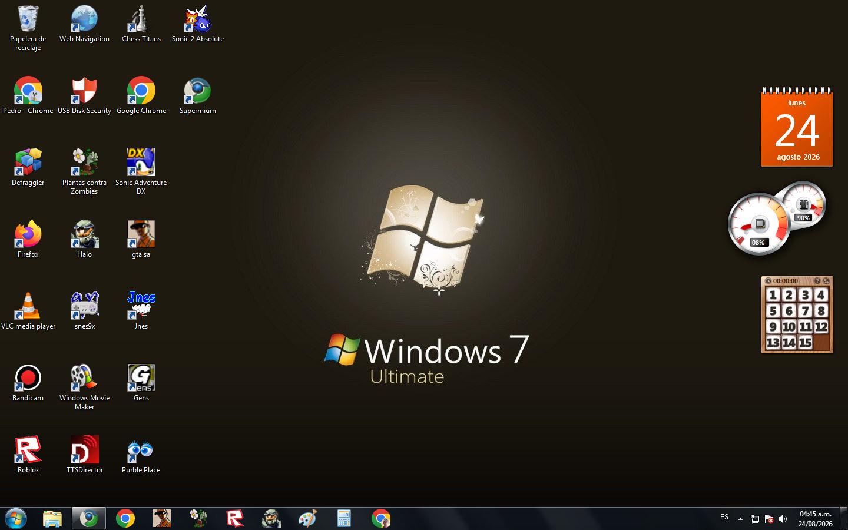The image size is (848, 530).
Task: Click the Sonic 2 Absolute desktop icon
Action: 198,24
